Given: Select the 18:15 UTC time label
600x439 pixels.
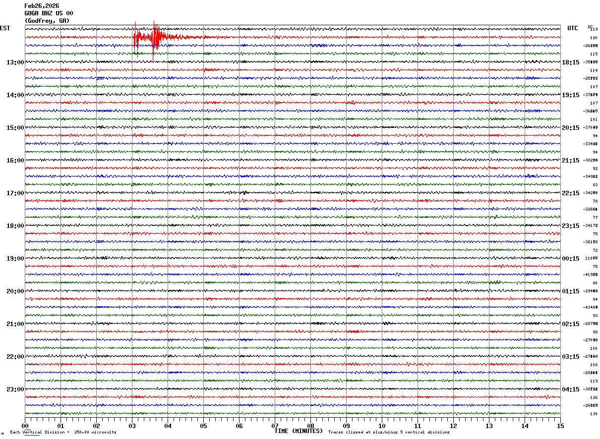Looking at the screenshot, I should [570, 62].
